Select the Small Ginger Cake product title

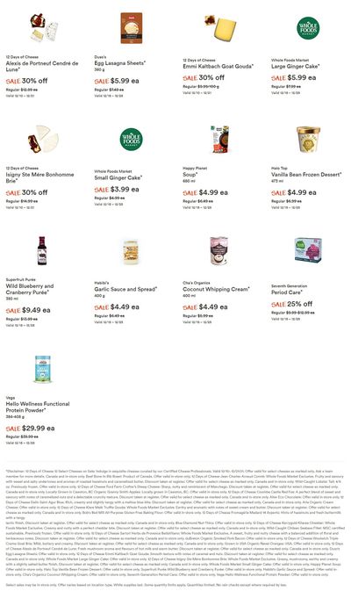click(118, 178)
